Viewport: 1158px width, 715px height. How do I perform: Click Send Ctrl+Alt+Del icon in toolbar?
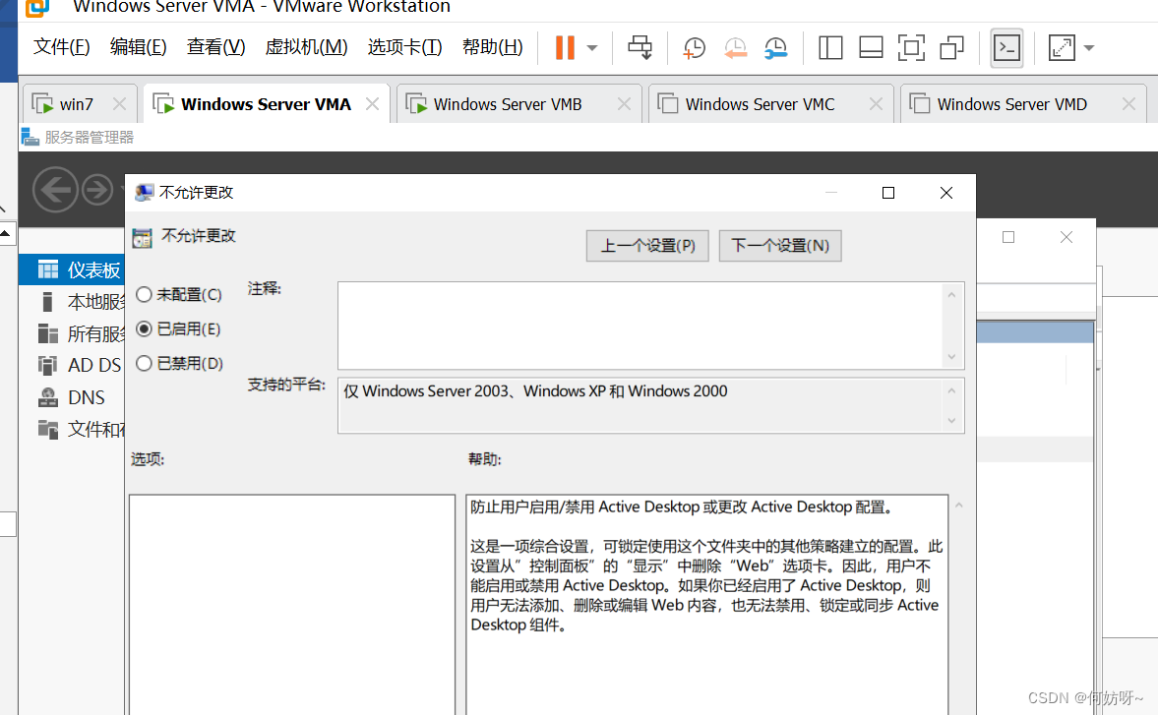640,47
